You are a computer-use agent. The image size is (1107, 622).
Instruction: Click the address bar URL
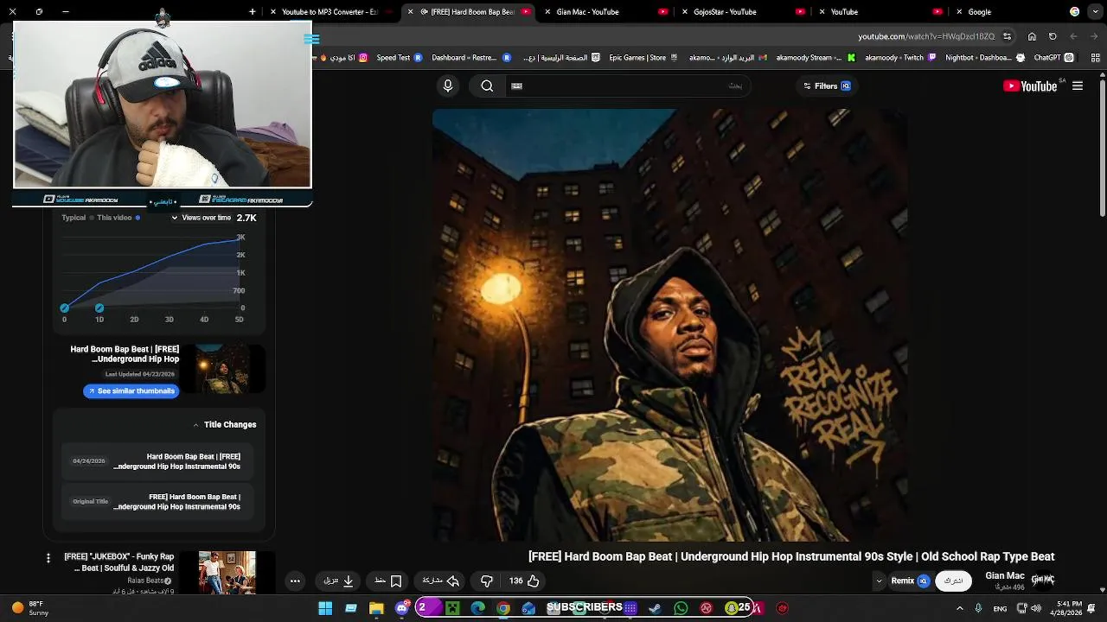click(925, 36)
